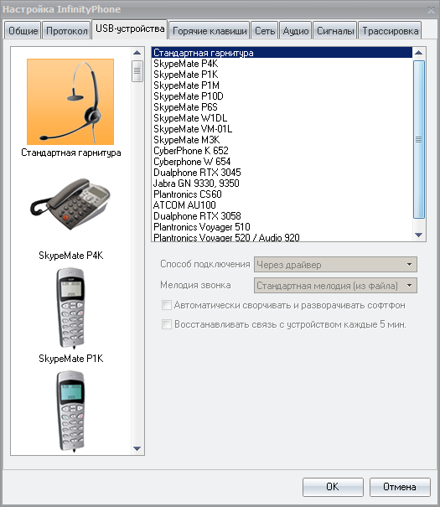The image size is (440, 507).
Task: Open the connection method dropdown
Action: [335, 265]
